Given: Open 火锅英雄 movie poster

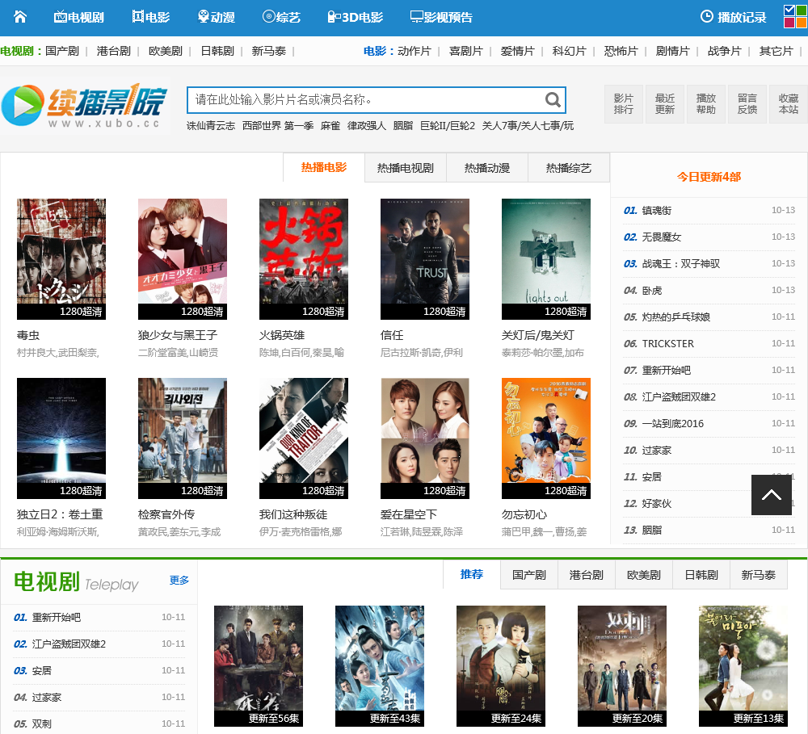Looking at the screenshot, I should (x=304, y=259).
